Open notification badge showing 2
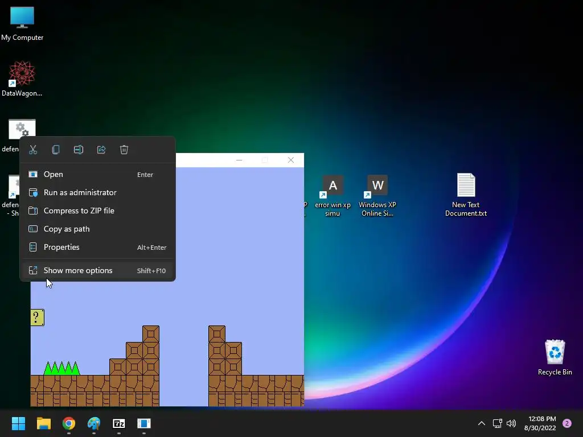This screenshot has width=583, height=437. pyautogui.click(x=567, y=423)
